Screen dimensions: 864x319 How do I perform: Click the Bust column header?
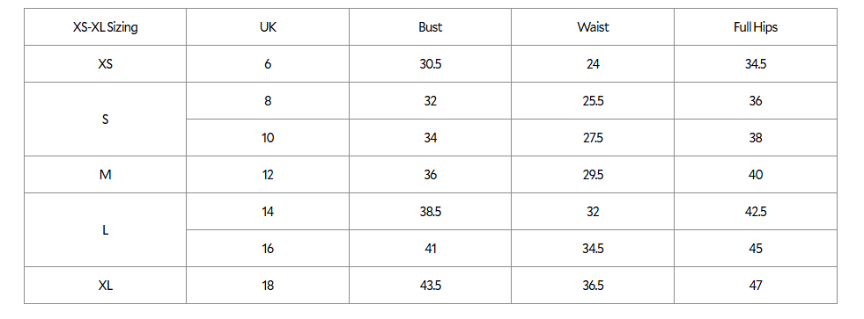point(431,27)
